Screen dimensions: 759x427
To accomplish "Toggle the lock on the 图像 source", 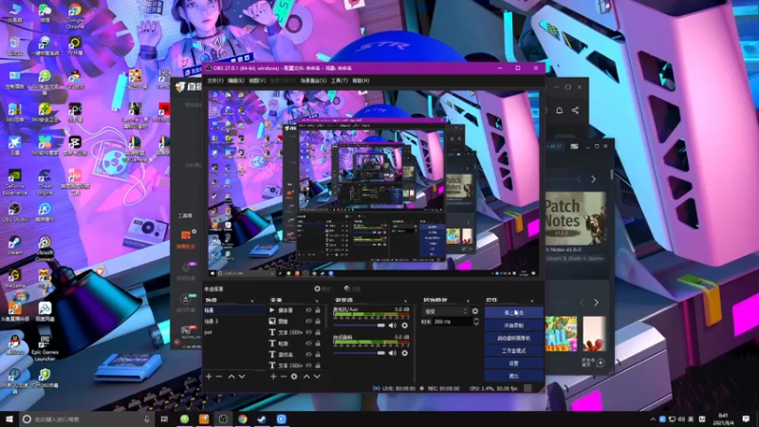I will pyautogui.click(x=318, y=321).
